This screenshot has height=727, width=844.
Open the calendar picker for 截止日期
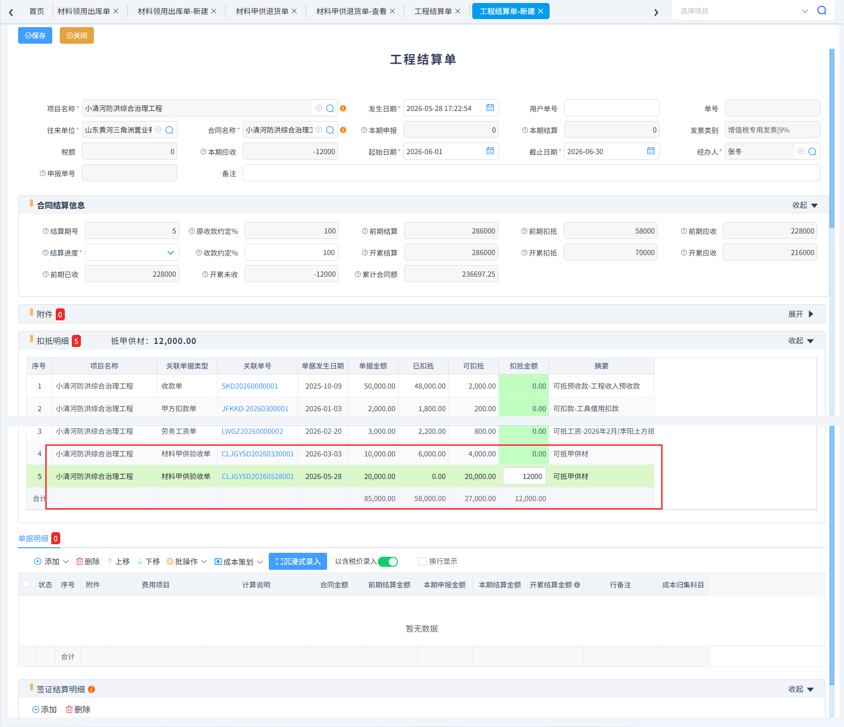[x=651, y=151]
